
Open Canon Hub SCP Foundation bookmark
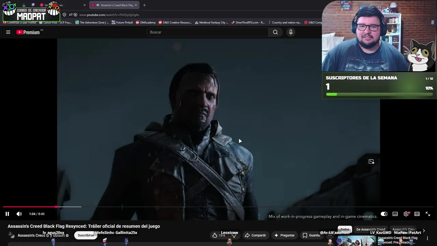(55, 23)
